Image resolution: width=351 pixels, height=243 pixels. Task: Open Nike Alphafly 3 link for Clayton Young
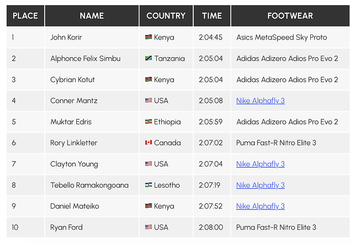[260, 164]
